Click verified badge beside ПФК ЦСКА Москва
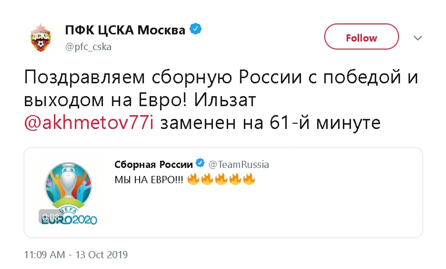446x269 pixels. (196, 29)
